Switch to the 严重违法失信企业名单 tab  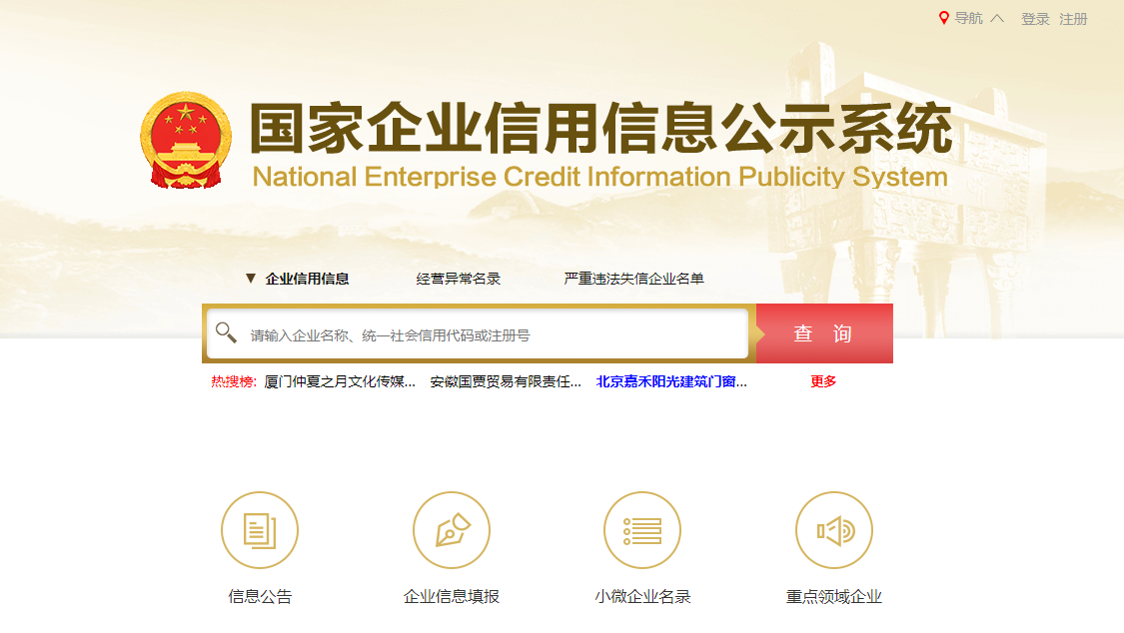pyautogui.click(x=633, y=279)
